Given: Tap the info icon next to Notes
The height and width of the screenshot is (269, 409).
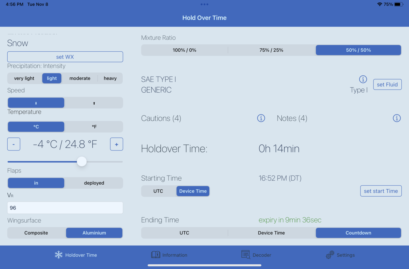Looking at the screenshot, I should pos(397,118).
